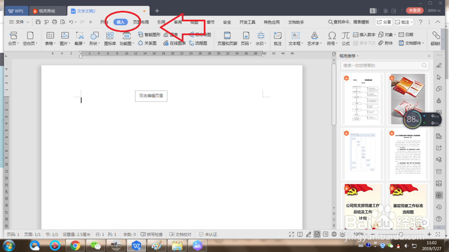Insert a picture via 图片 icon
449x252 pixels.
click(x=65, y=38)
